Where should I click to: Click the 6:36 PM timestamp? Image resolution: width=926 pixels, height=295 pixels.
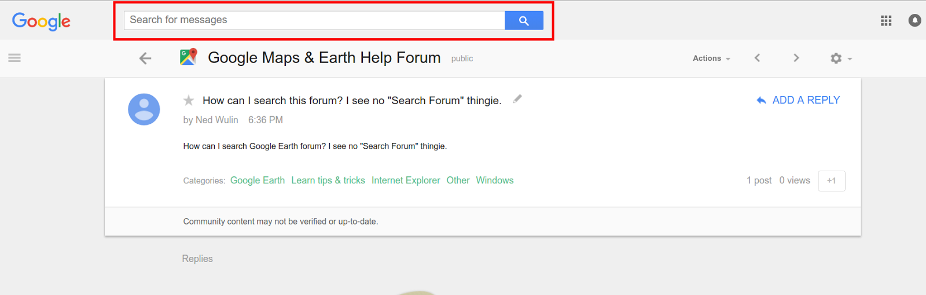coord(266,120)
